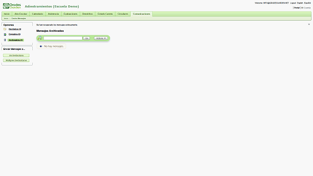The image size is (313, 176).
Task: Switch to the Calendario tab
Action: coord(38,14)
